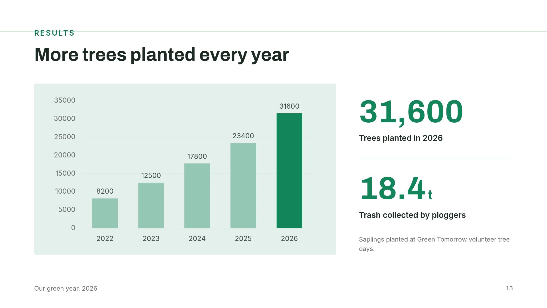The image size is (547, 308).
Task: Click the 35000 y-axis label
Action: click(x=65, y=100)
